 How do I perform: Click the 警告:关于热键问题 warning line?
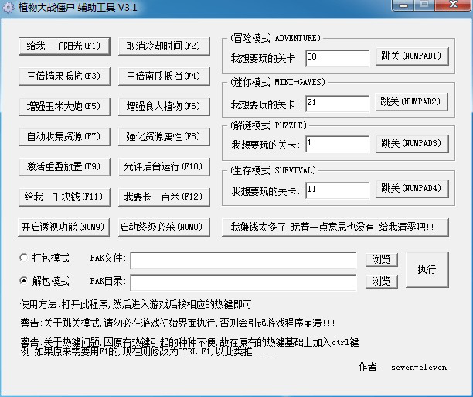189,342
